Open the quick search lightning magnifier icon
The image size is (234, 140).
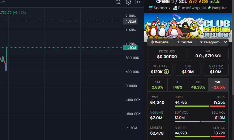pos(118,2)
